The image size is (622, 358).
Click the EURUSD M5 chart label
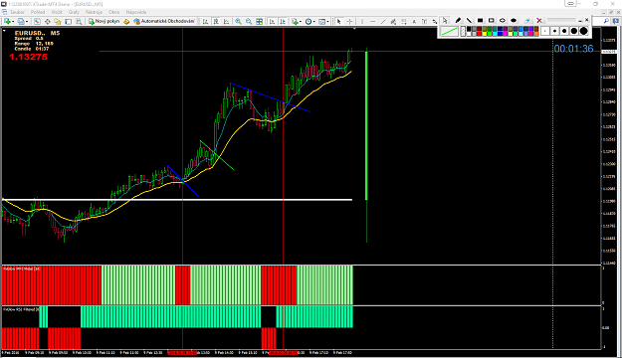pyautogui.click(x=37, y=33)
